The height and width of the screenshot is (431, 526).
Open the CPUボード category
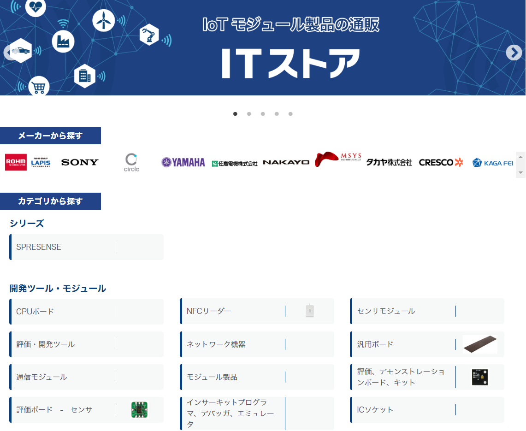[x=87, y=312]
